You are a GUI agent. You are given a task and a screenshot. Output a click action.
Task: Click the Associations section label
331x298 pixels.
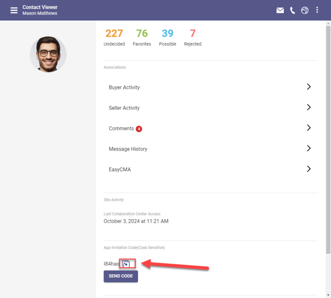[115, 67]
